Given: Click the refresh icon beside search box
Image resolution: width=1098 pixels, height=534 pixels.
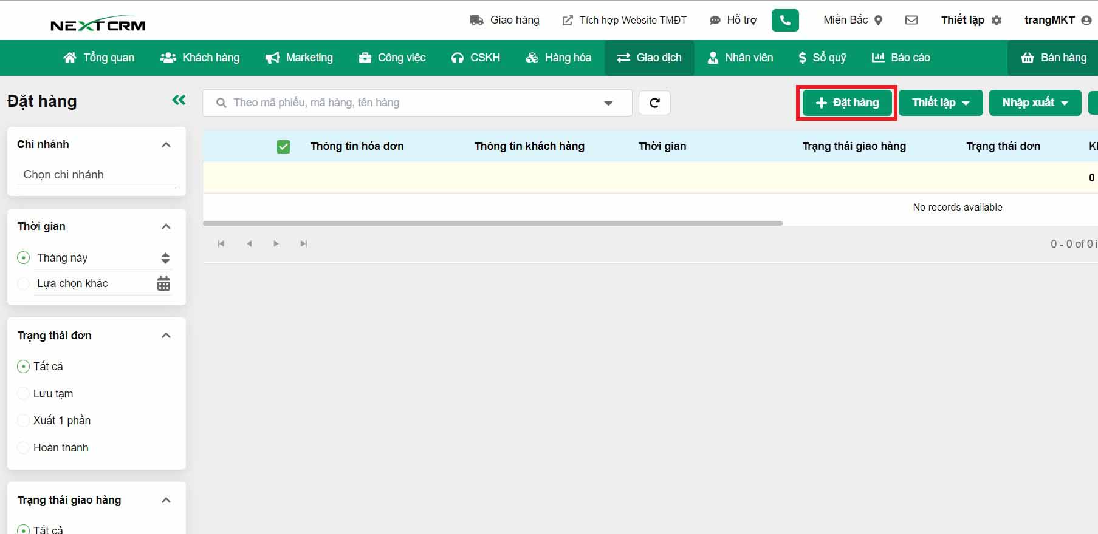Looking at the screenshot, I should [654, 103].
